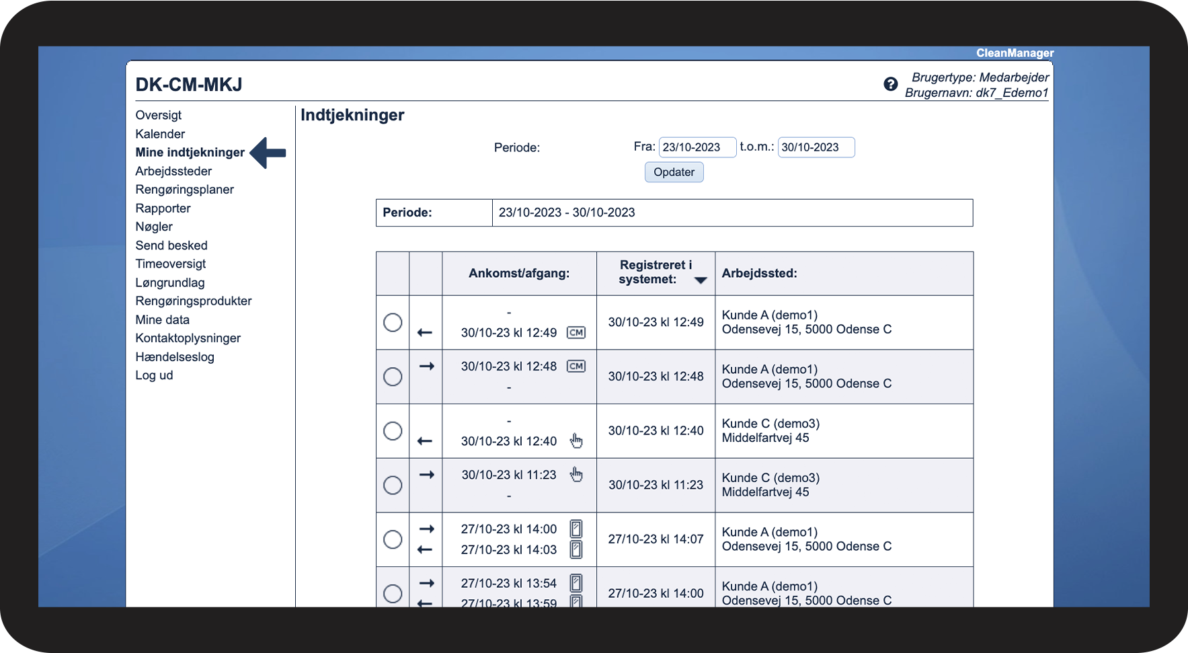
Task: Click Kunde C (demo3) in the 12:40 row
Action: pyautogui.click(x=770, y=424)
